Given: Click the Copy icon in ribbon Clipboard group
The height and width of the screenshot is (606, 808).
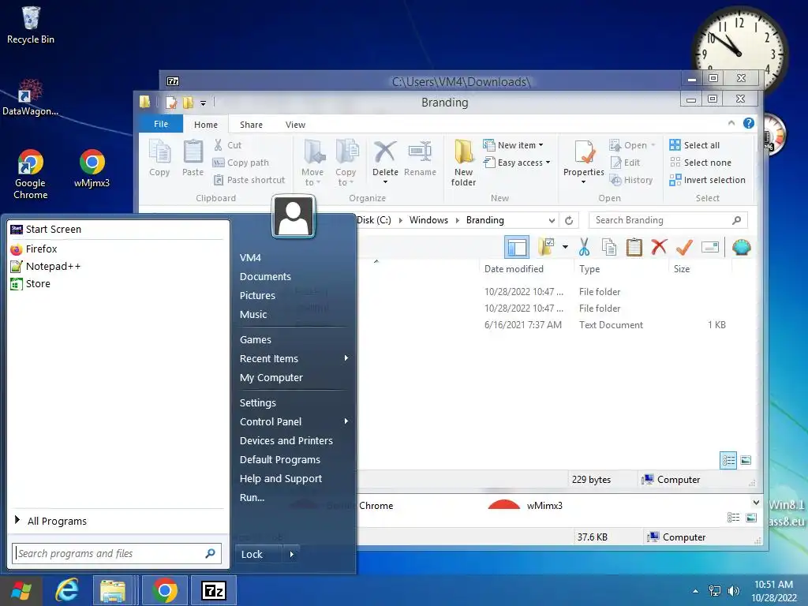Looking at the screenshot, I should [x=159, y=158].
